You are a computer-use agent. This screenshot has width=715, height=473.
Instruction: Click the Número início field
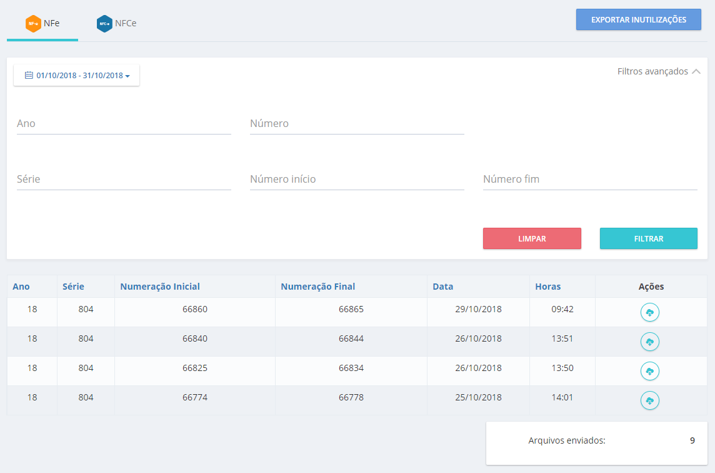357,180
